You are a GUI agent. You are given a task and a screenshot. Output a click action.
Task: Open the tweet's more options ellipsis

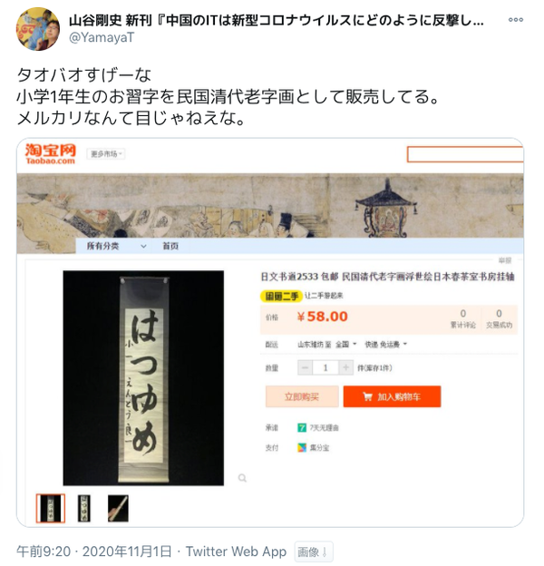pyautogui.click(x=516, y=20)
